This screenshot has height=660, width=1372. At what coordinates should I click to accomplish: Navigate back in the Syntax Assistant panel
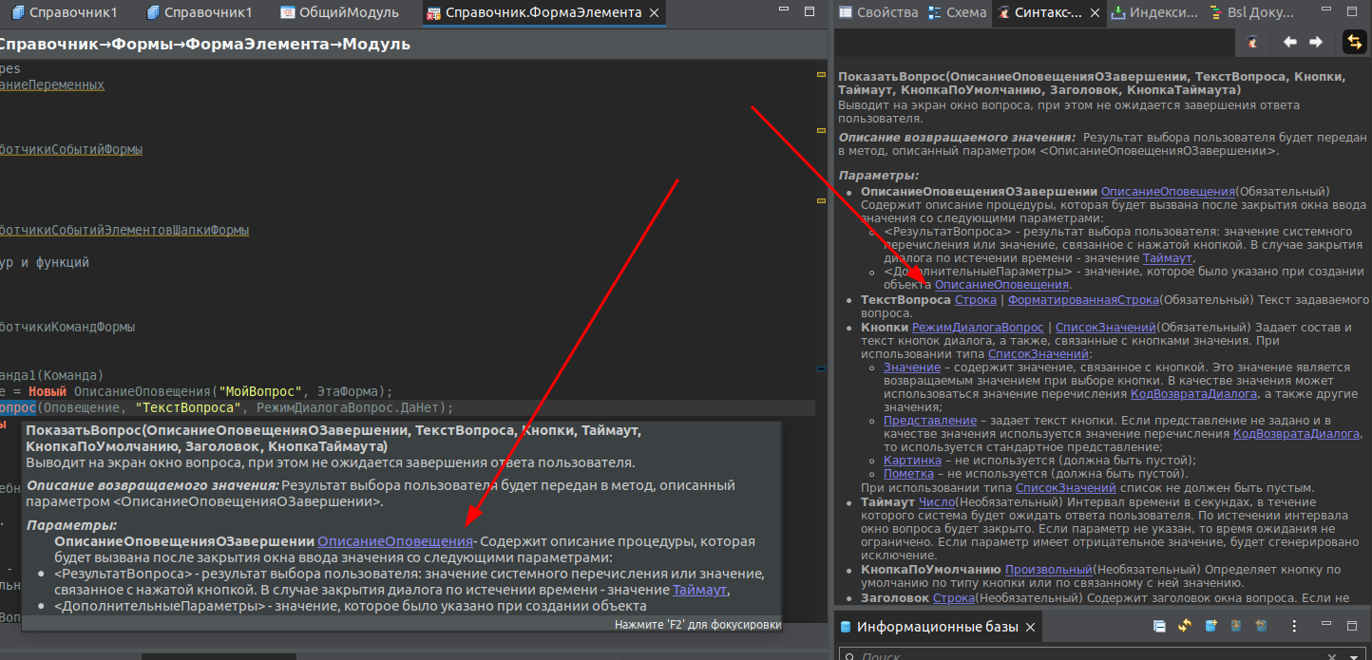tap(1290, 42)
